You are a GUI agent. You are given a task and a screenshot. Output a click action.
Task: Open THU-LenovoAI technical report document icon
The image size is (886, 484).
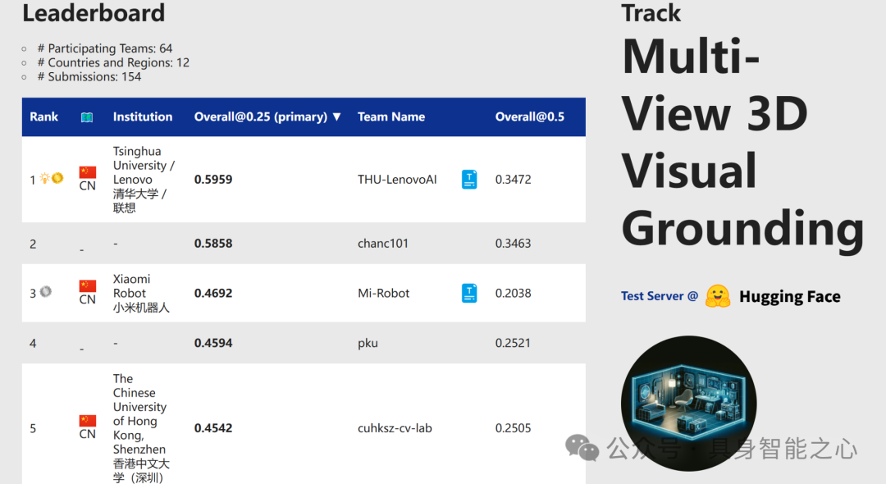coord(469,180)
